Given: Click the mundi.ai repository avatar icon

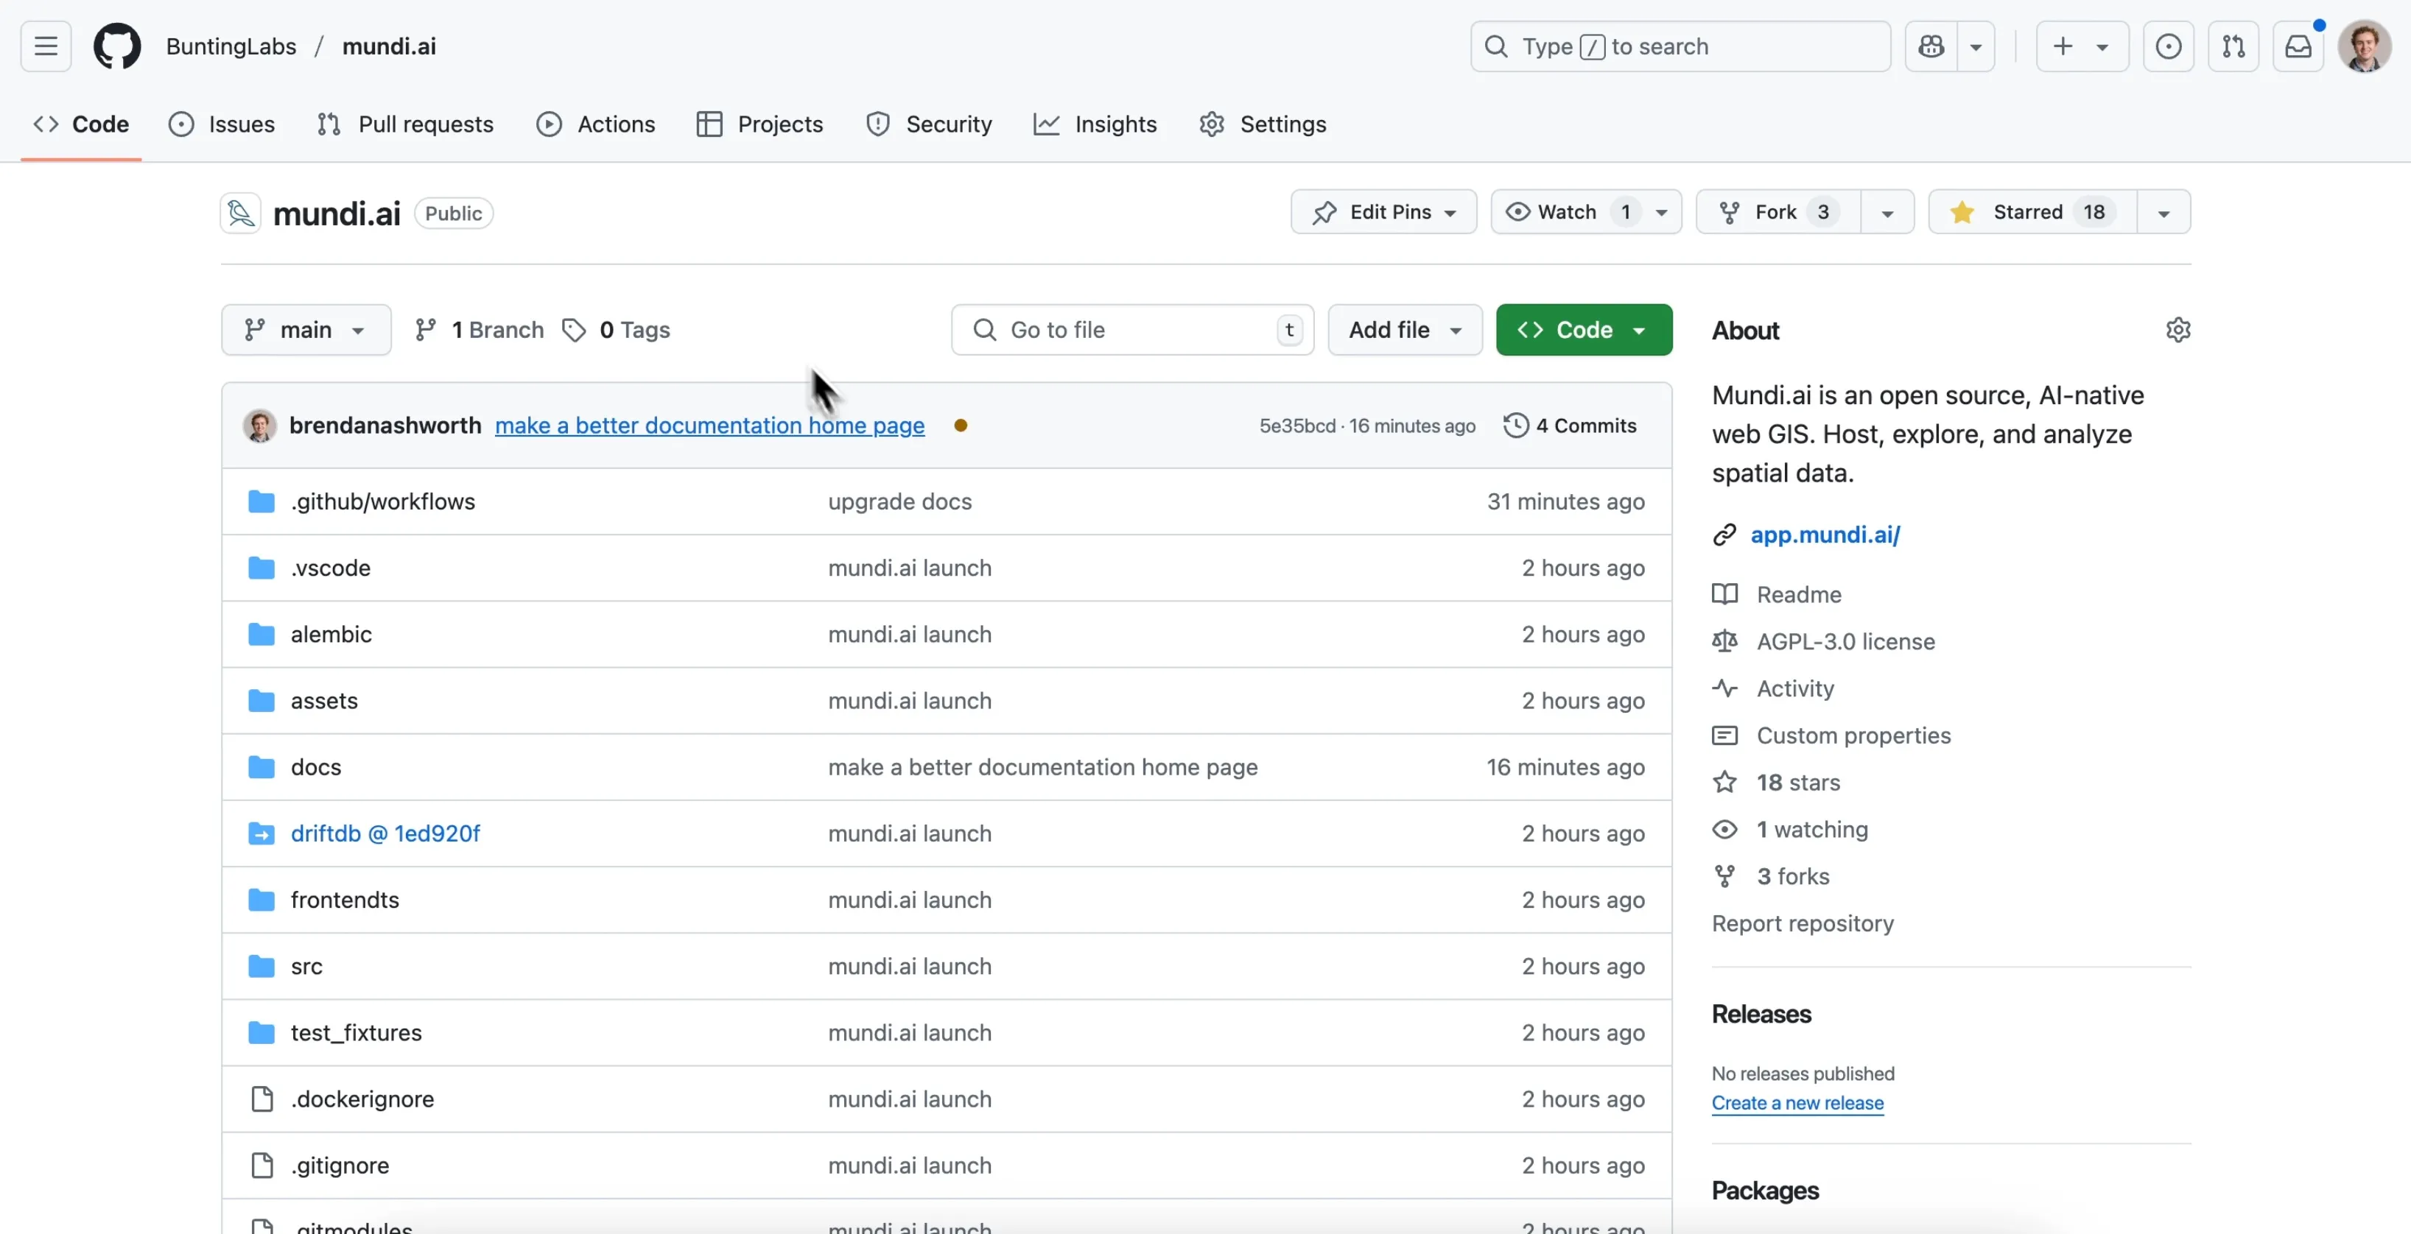Looking at the screenshot, I should point(241,214).
